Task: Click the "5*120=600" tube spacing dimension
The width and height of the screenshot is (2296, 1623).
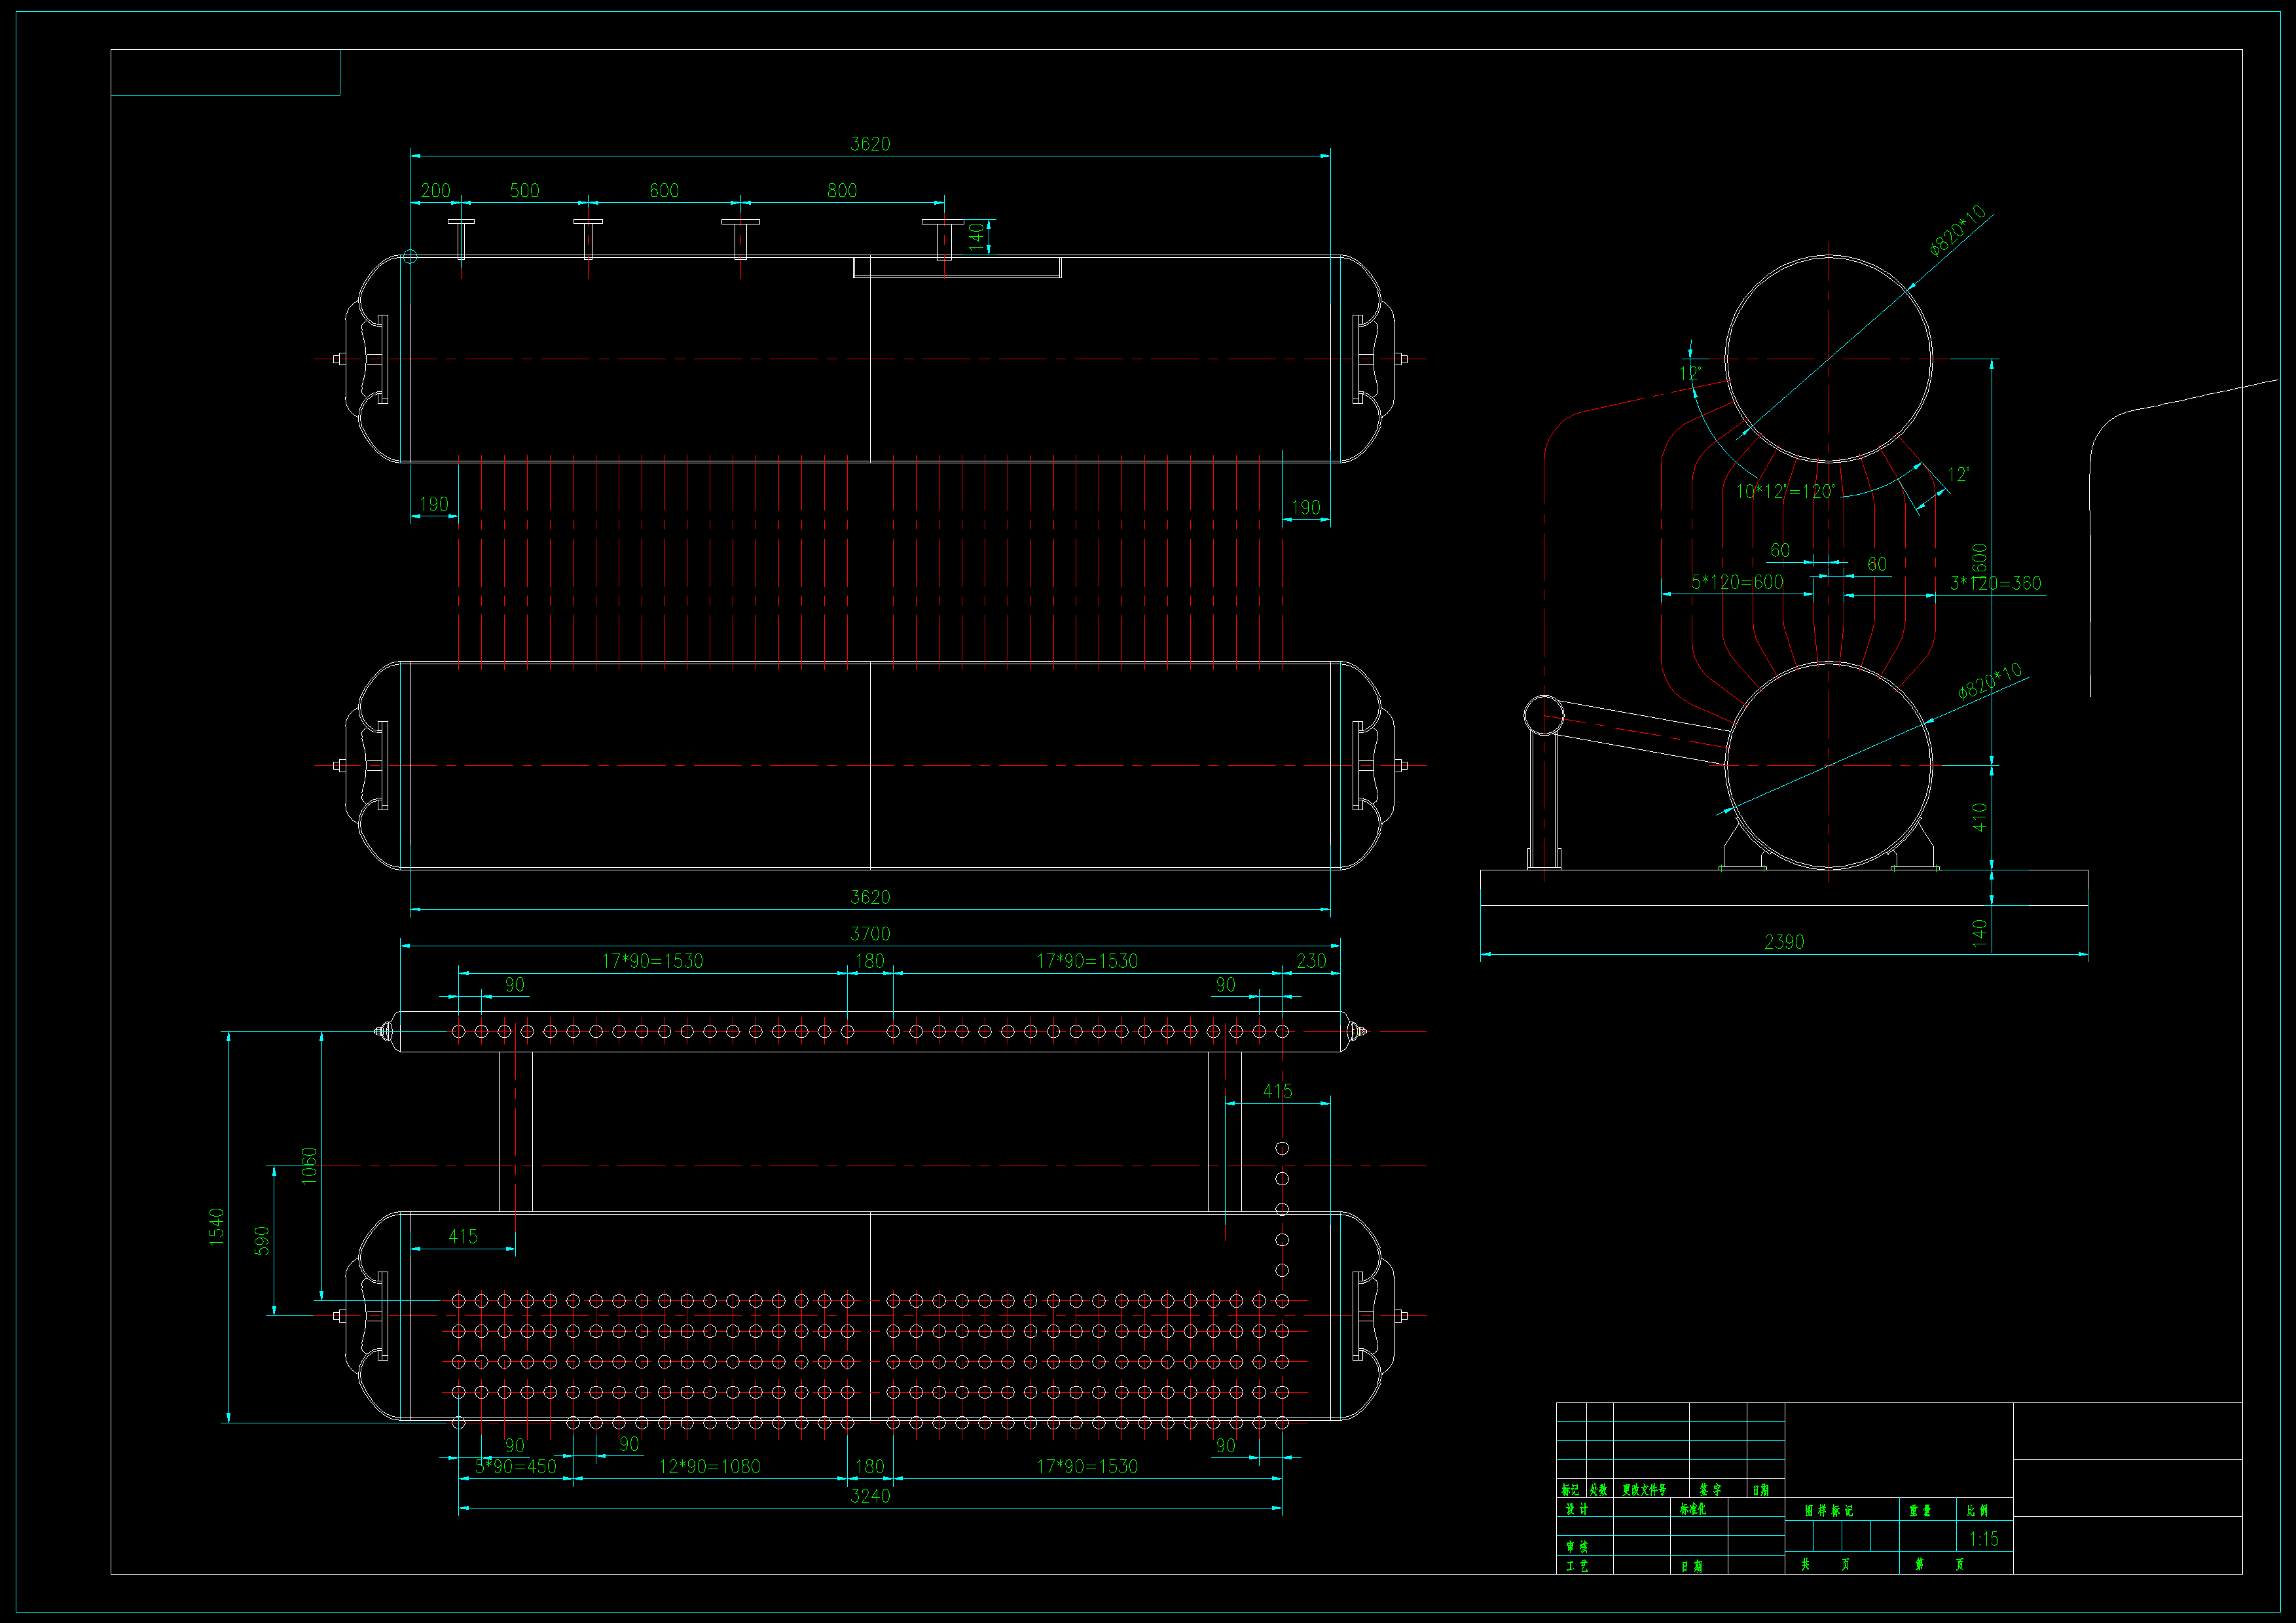Action: pos(1737,582)
